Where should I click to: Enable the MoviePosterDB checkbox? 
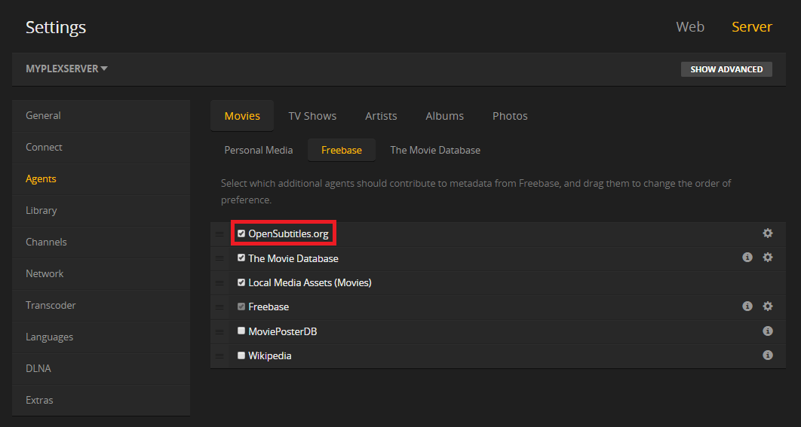tap(241, 331)
